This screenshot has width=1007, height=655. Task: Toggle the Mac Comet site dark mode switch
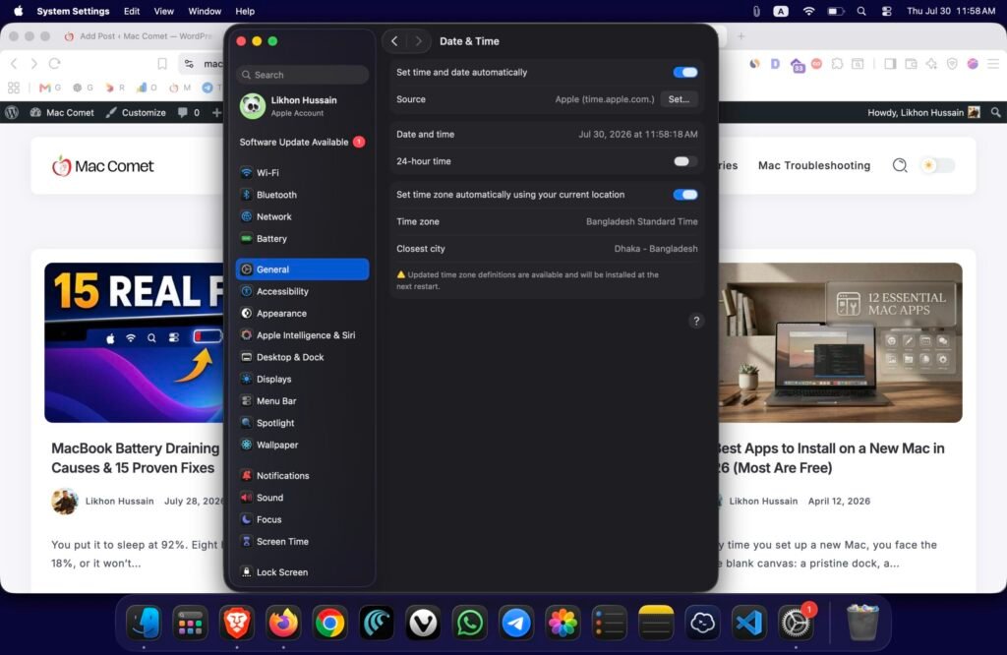937,165
